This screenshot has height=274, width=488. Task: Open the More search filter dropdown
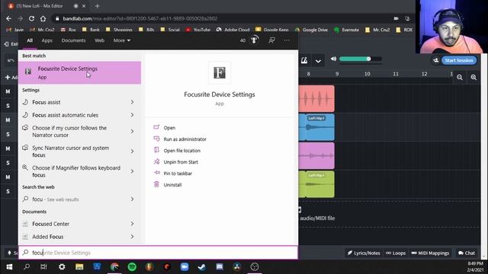pos(122,40)
